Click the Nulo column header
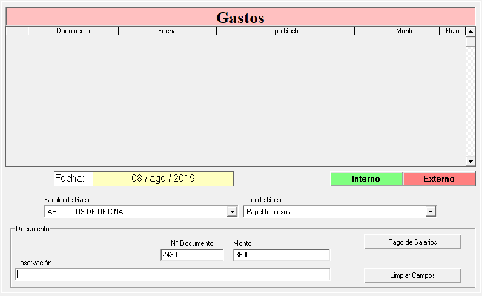This screenshot has height=296, width=482. pyautogui.click(x=452, y=31)
